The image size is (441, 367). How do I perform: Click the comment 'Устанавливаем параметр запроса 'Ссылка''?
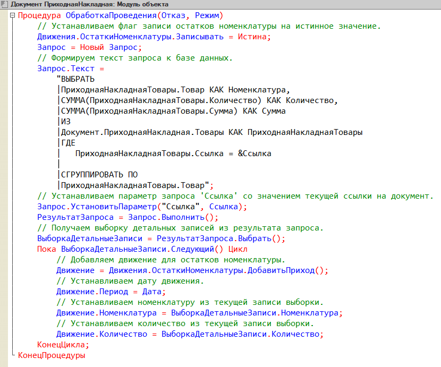pos(138,196)
